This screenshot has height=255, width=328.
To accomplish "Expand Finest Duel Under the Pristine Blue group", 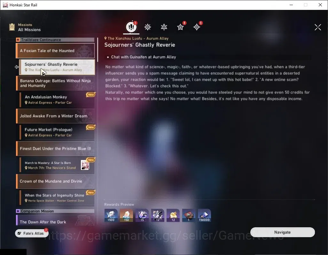I will (x=55, y=149).
